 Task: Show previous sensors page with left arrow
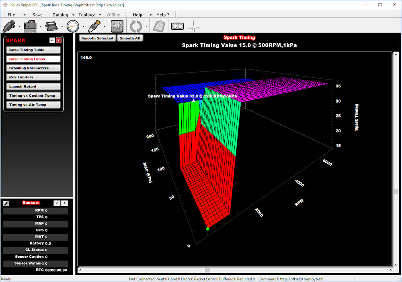click(x=57, y=203)
